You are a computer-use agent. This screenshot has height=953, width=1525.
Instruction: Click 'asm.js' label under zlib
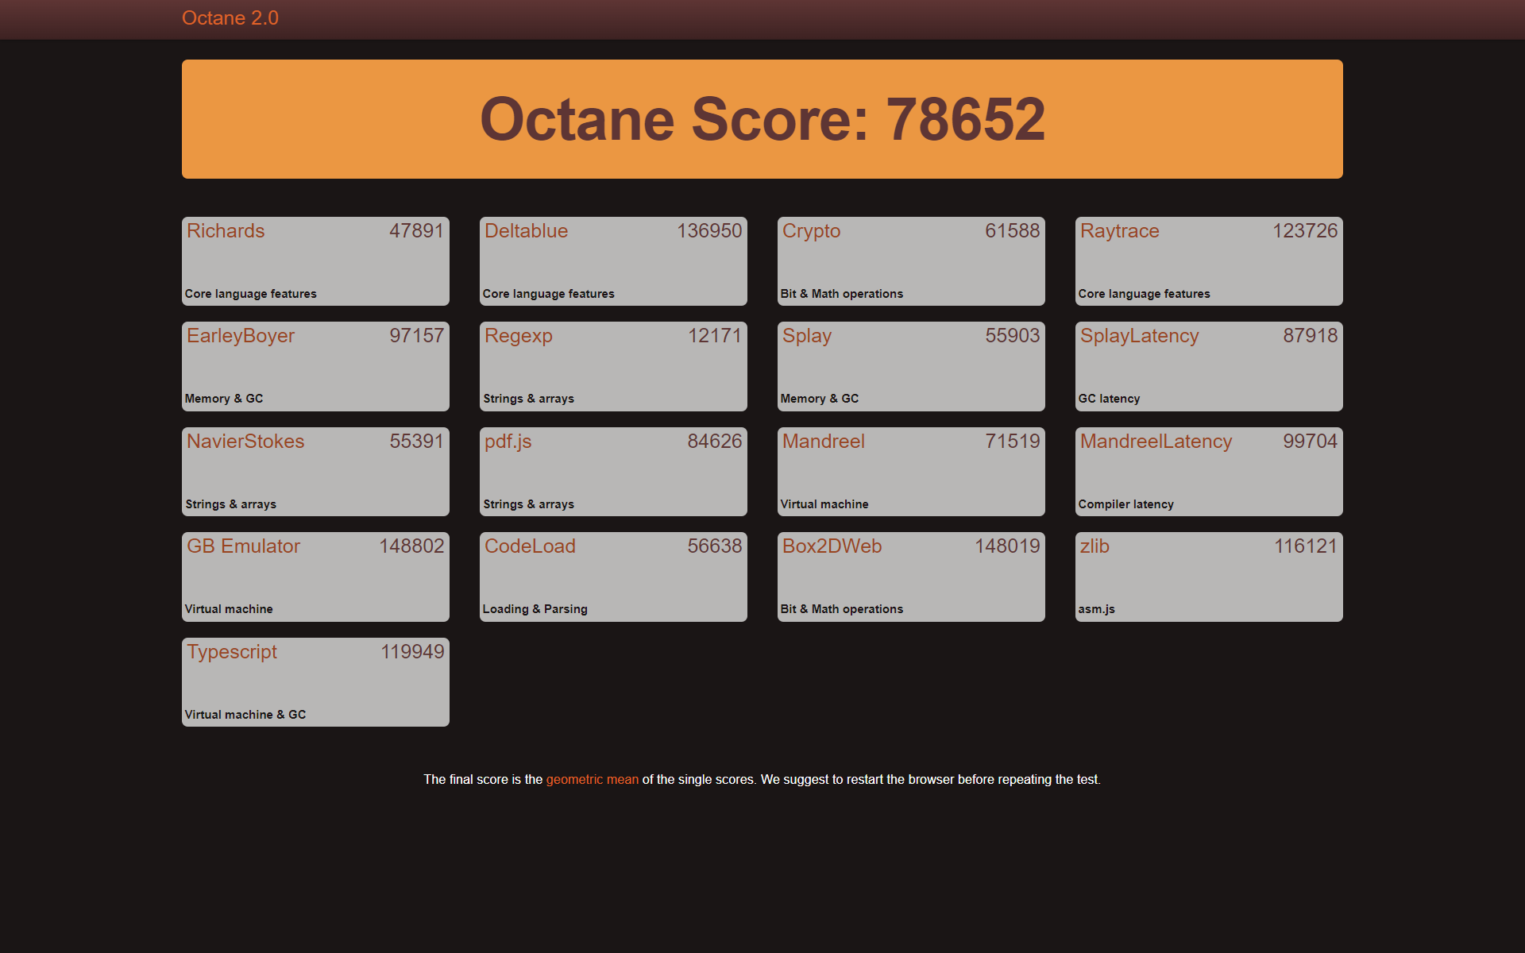coord(1096,609)
